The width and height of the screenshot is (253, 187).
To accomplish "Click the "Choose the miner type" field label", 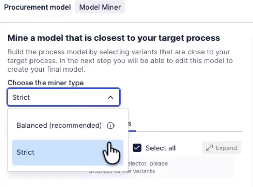I will 45,83.
